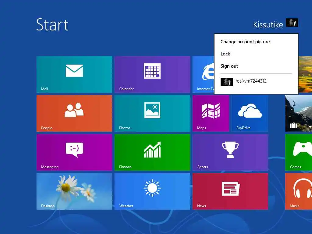Open the Sports trophy tile
This screenshot has height=234, width=312.
230,152
